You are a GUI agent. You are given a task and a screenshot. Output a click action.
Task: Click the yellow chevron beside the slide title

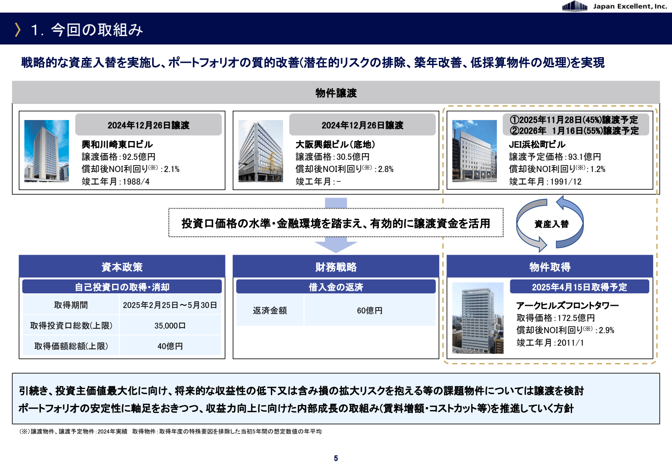point(18,29)
